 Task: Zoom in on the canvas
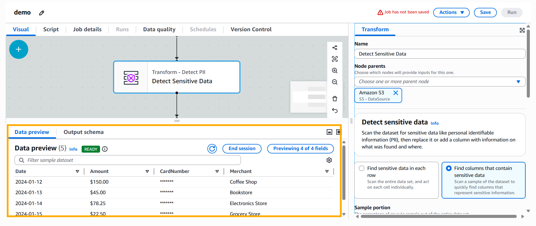[335, 71]
